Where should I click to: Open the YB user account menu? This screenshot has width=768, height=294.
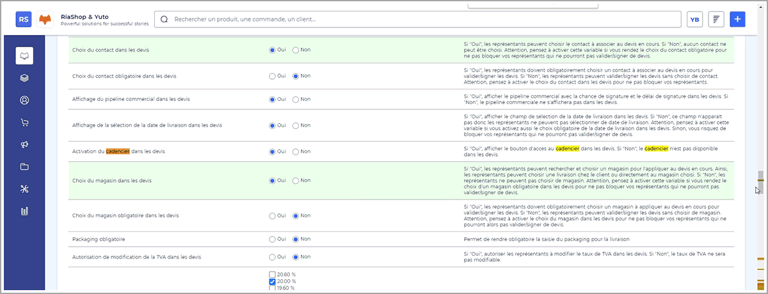[694, 19]
